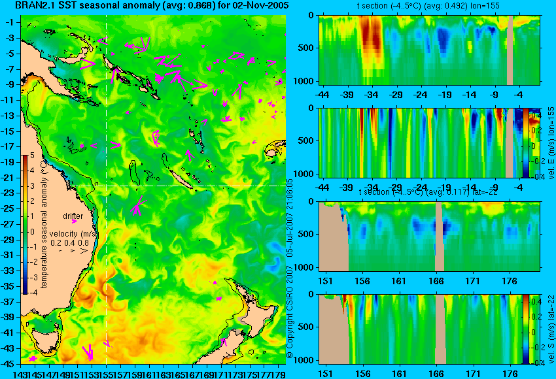The height and width of the screenshot is (379, 556).
Task: Click "-17" on the map latitude axis
Action: coord(9,146)
